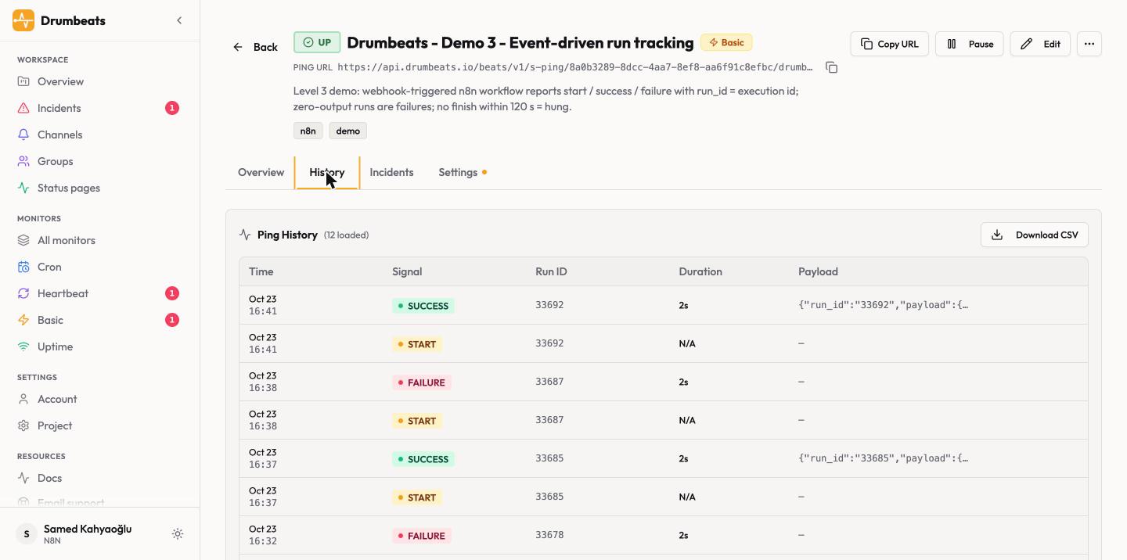
Task: Click the Duration column header
Action: 700,271
